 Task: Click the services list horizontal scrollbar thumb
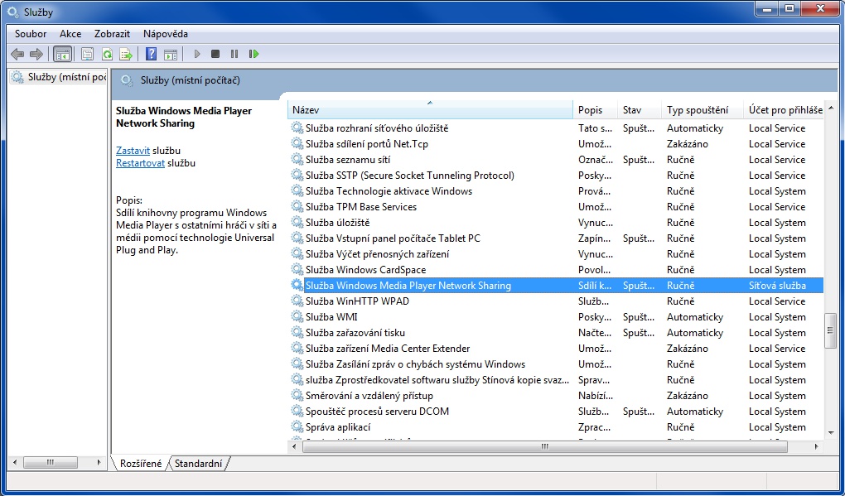pyautogui.click(x=545, y=446)
